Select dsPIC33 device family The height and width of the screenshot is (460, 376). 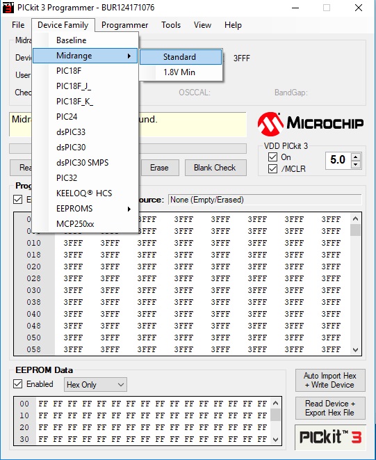pyautogui.click(x=85, y=132)
